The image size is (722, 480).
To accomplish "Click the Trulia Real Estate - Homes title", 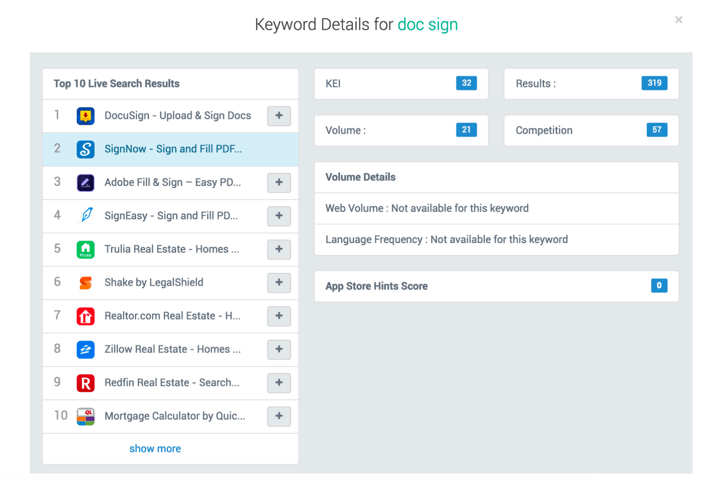I will coord(172,249).
